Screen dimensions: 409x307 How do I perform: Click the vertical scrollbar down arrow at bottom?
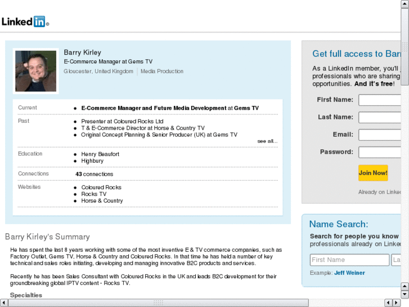[x=405, y=295]
